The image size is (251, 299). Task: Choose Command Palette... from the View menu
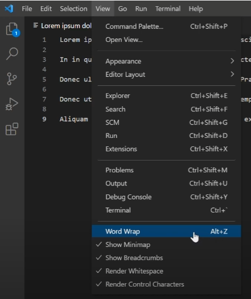pyautogui.click(x=166, y=27)
